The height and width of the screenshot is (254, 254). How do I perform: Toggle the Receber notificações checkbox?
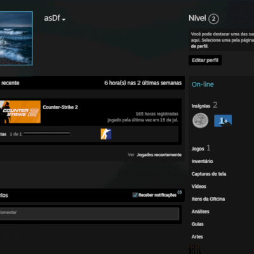pyautogui.click(x=135, y=195)
